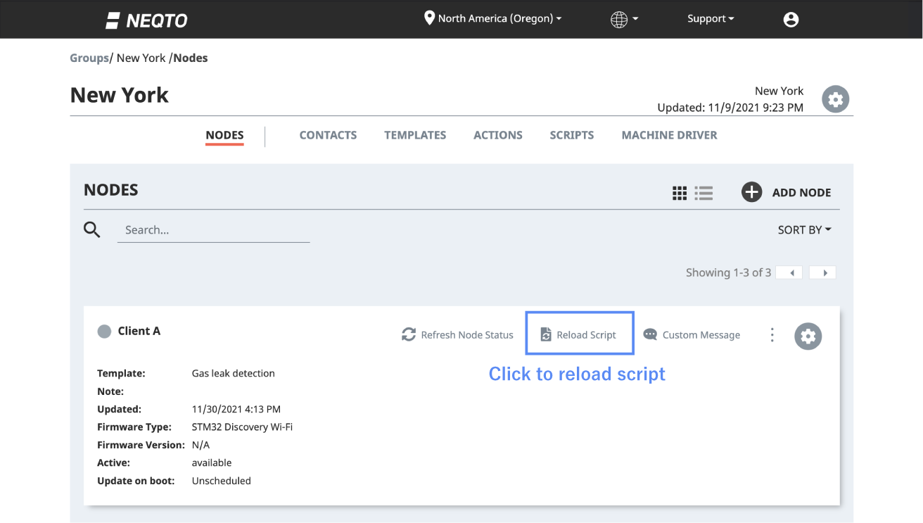Click inside the node search field
The height and width of the screenshot is (523, 923).
click(211, 229)
